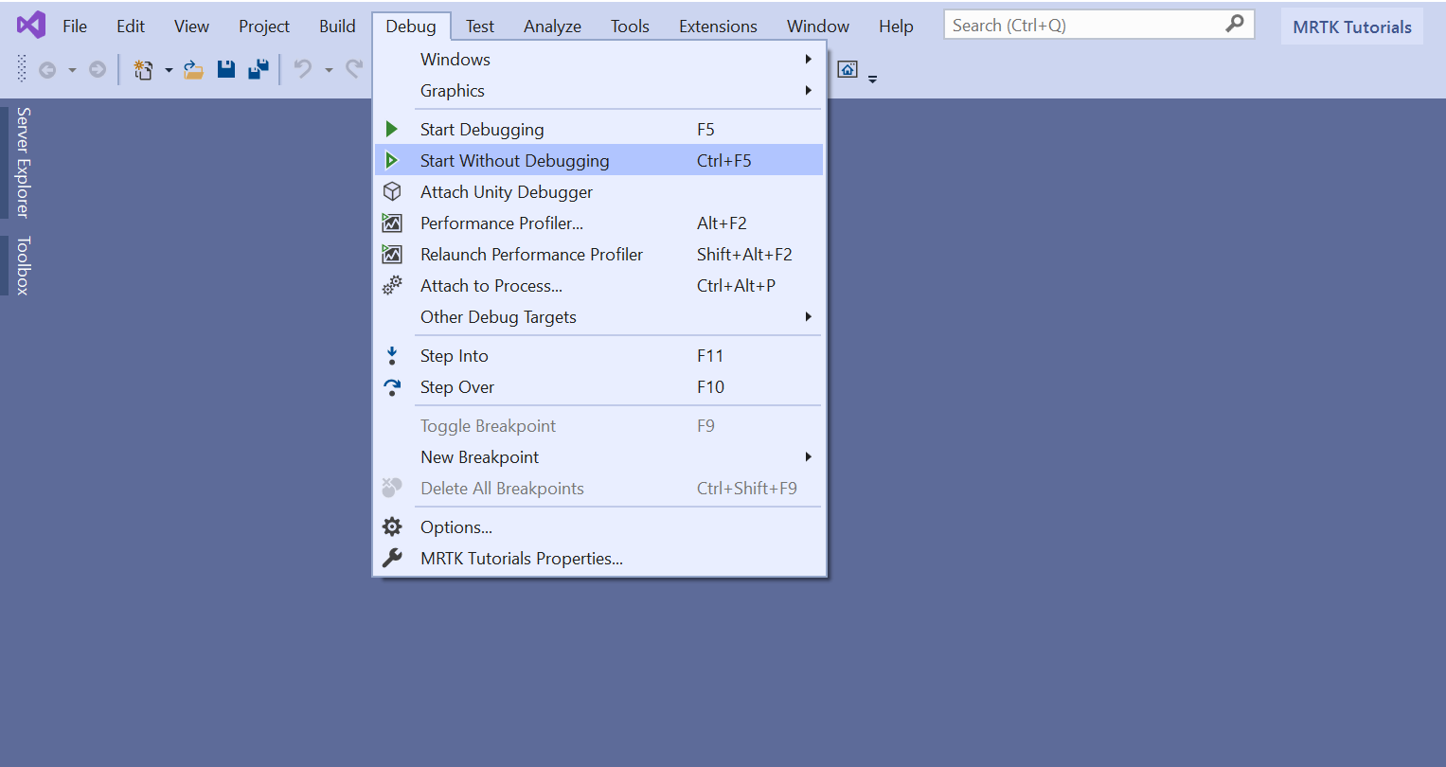Click the Redo arrow icon
This screenshot has width=1446, height=767.
coord(355,69)
